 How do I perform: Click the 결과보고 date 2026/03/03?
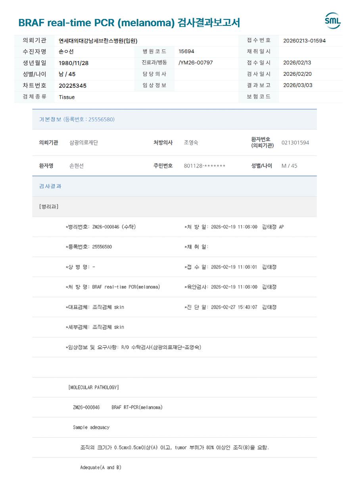(297, 85)
